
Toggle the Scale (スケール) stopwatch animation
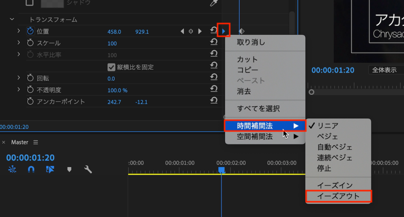coord(30,43)
